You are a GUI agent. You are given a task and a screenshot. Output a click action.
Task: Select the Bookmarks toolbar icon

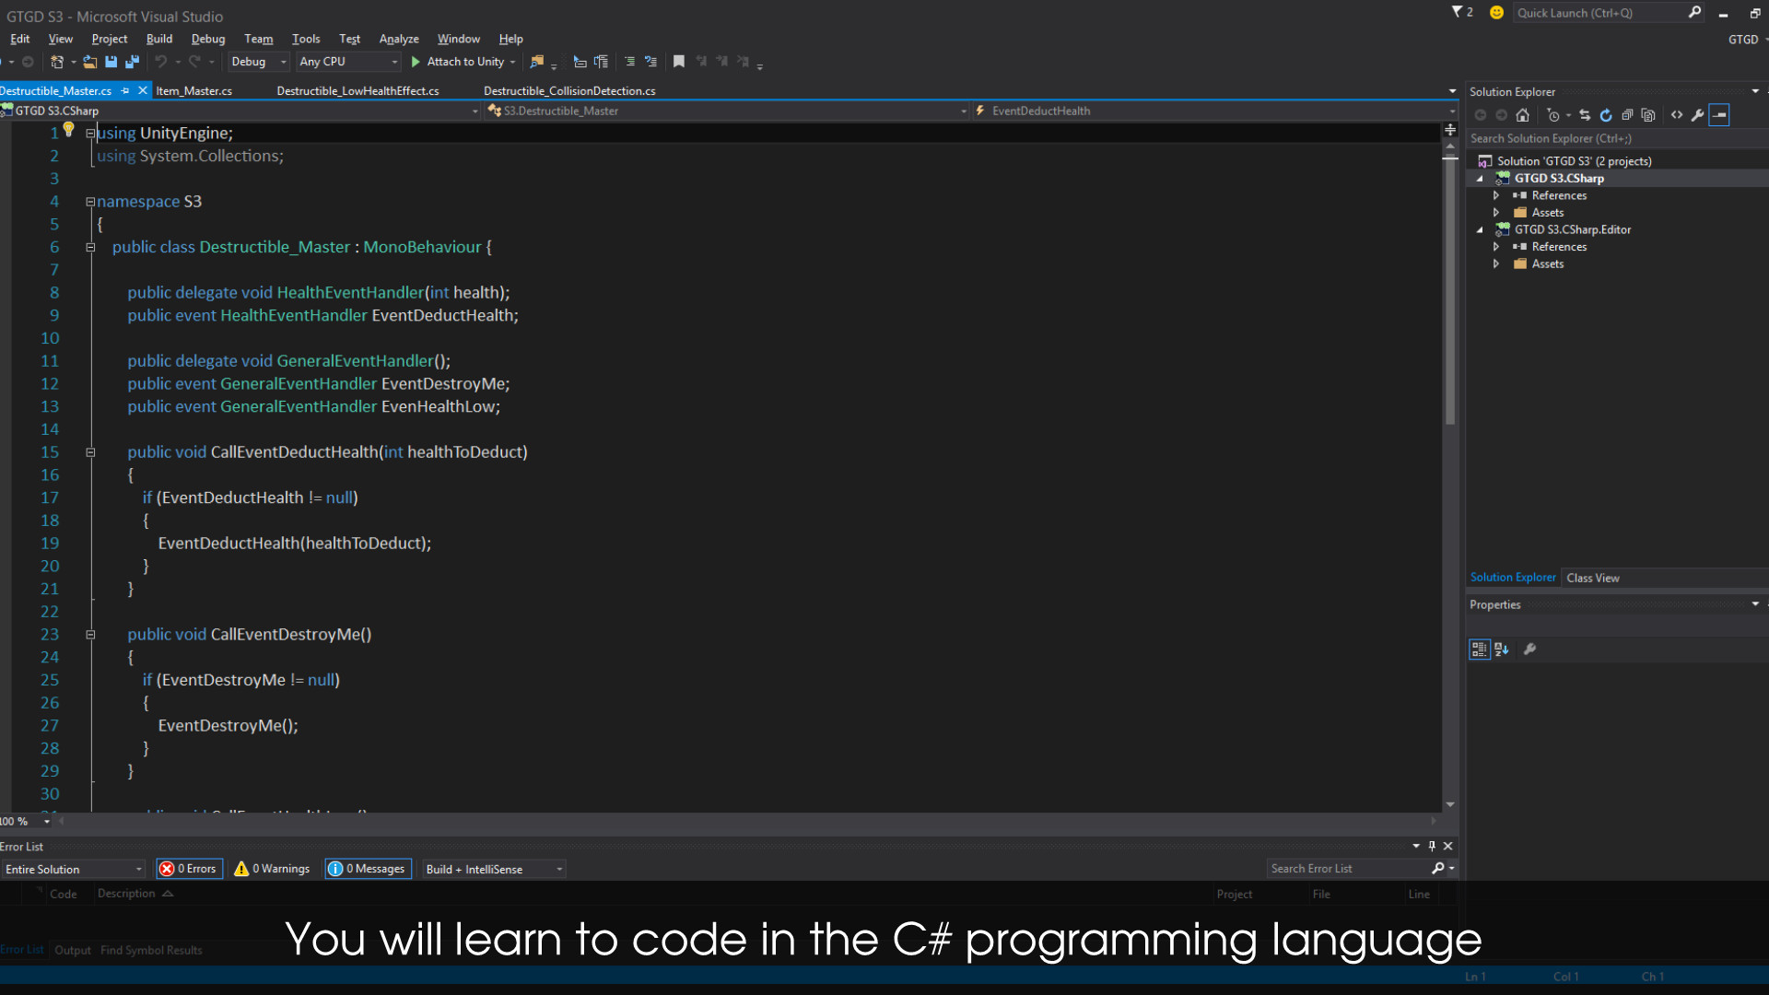tap(678, 62)
